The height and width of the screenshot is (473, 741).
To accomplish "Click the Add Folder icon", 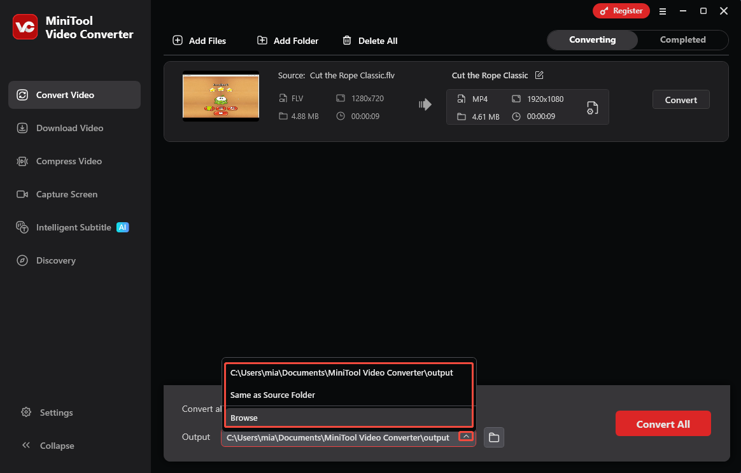I will (x=262, y=40).
